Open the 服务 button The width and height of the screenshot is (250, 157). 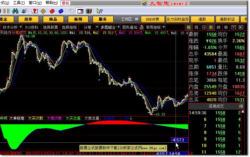click(x=103, y=19)
